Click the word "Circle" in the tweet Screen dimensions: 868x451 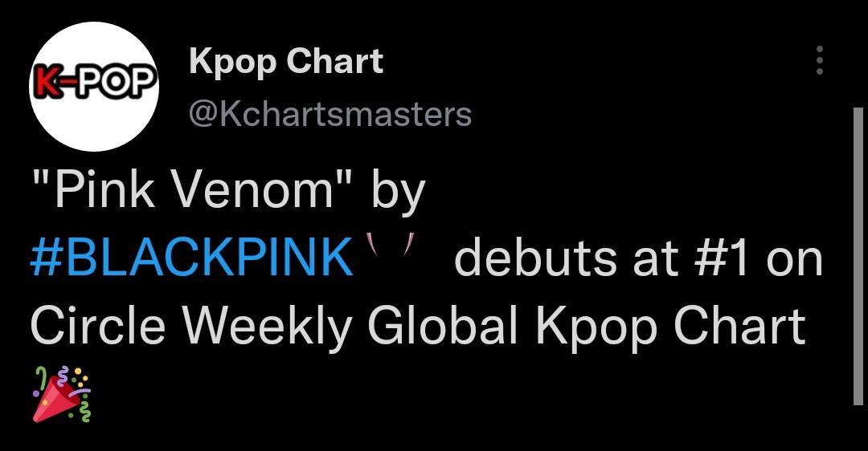click(x=98, y=326)
